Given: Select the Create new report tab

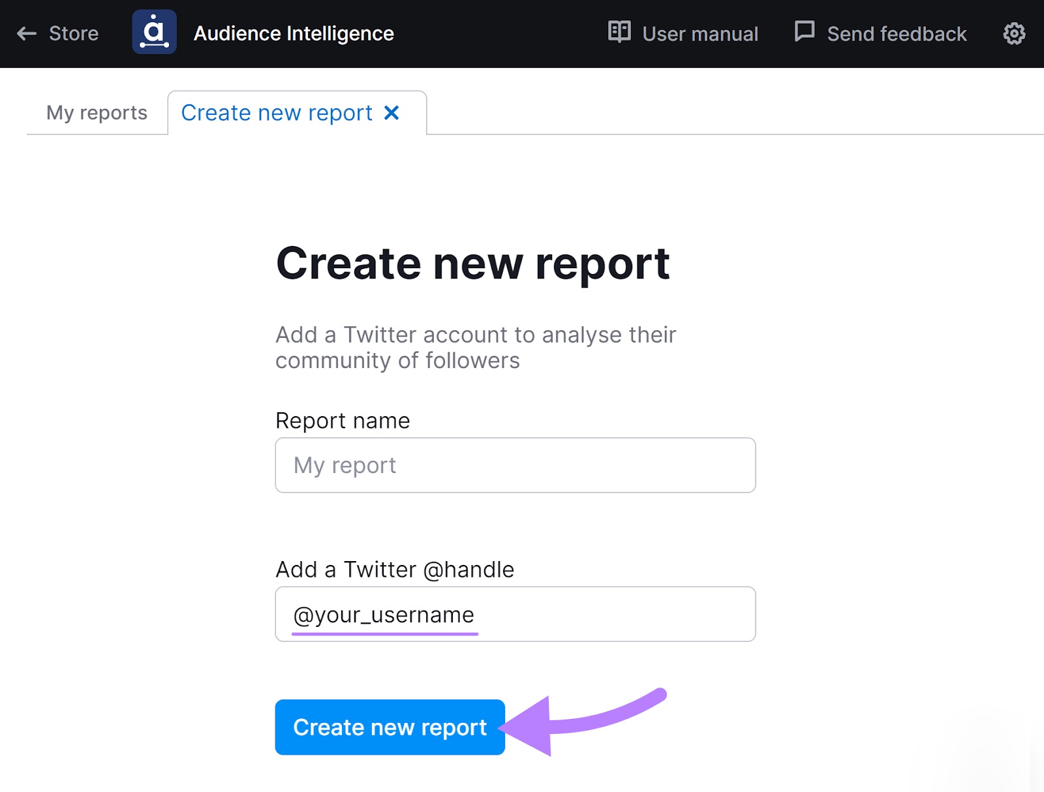Looking at the screenshot, I should (x=277, y=113).
